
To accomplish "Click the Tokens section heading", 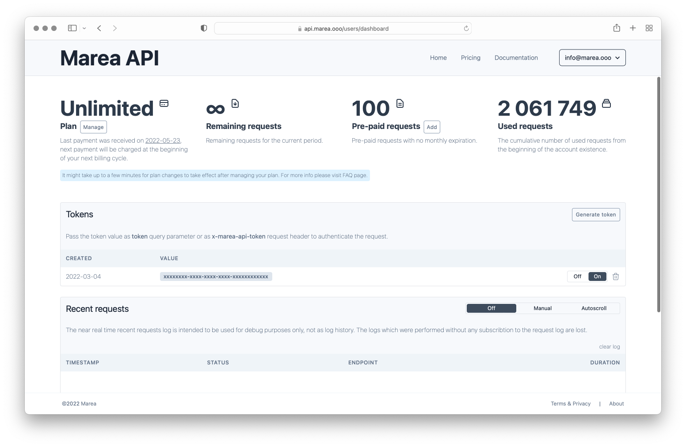I will click(x=80, y=215).
